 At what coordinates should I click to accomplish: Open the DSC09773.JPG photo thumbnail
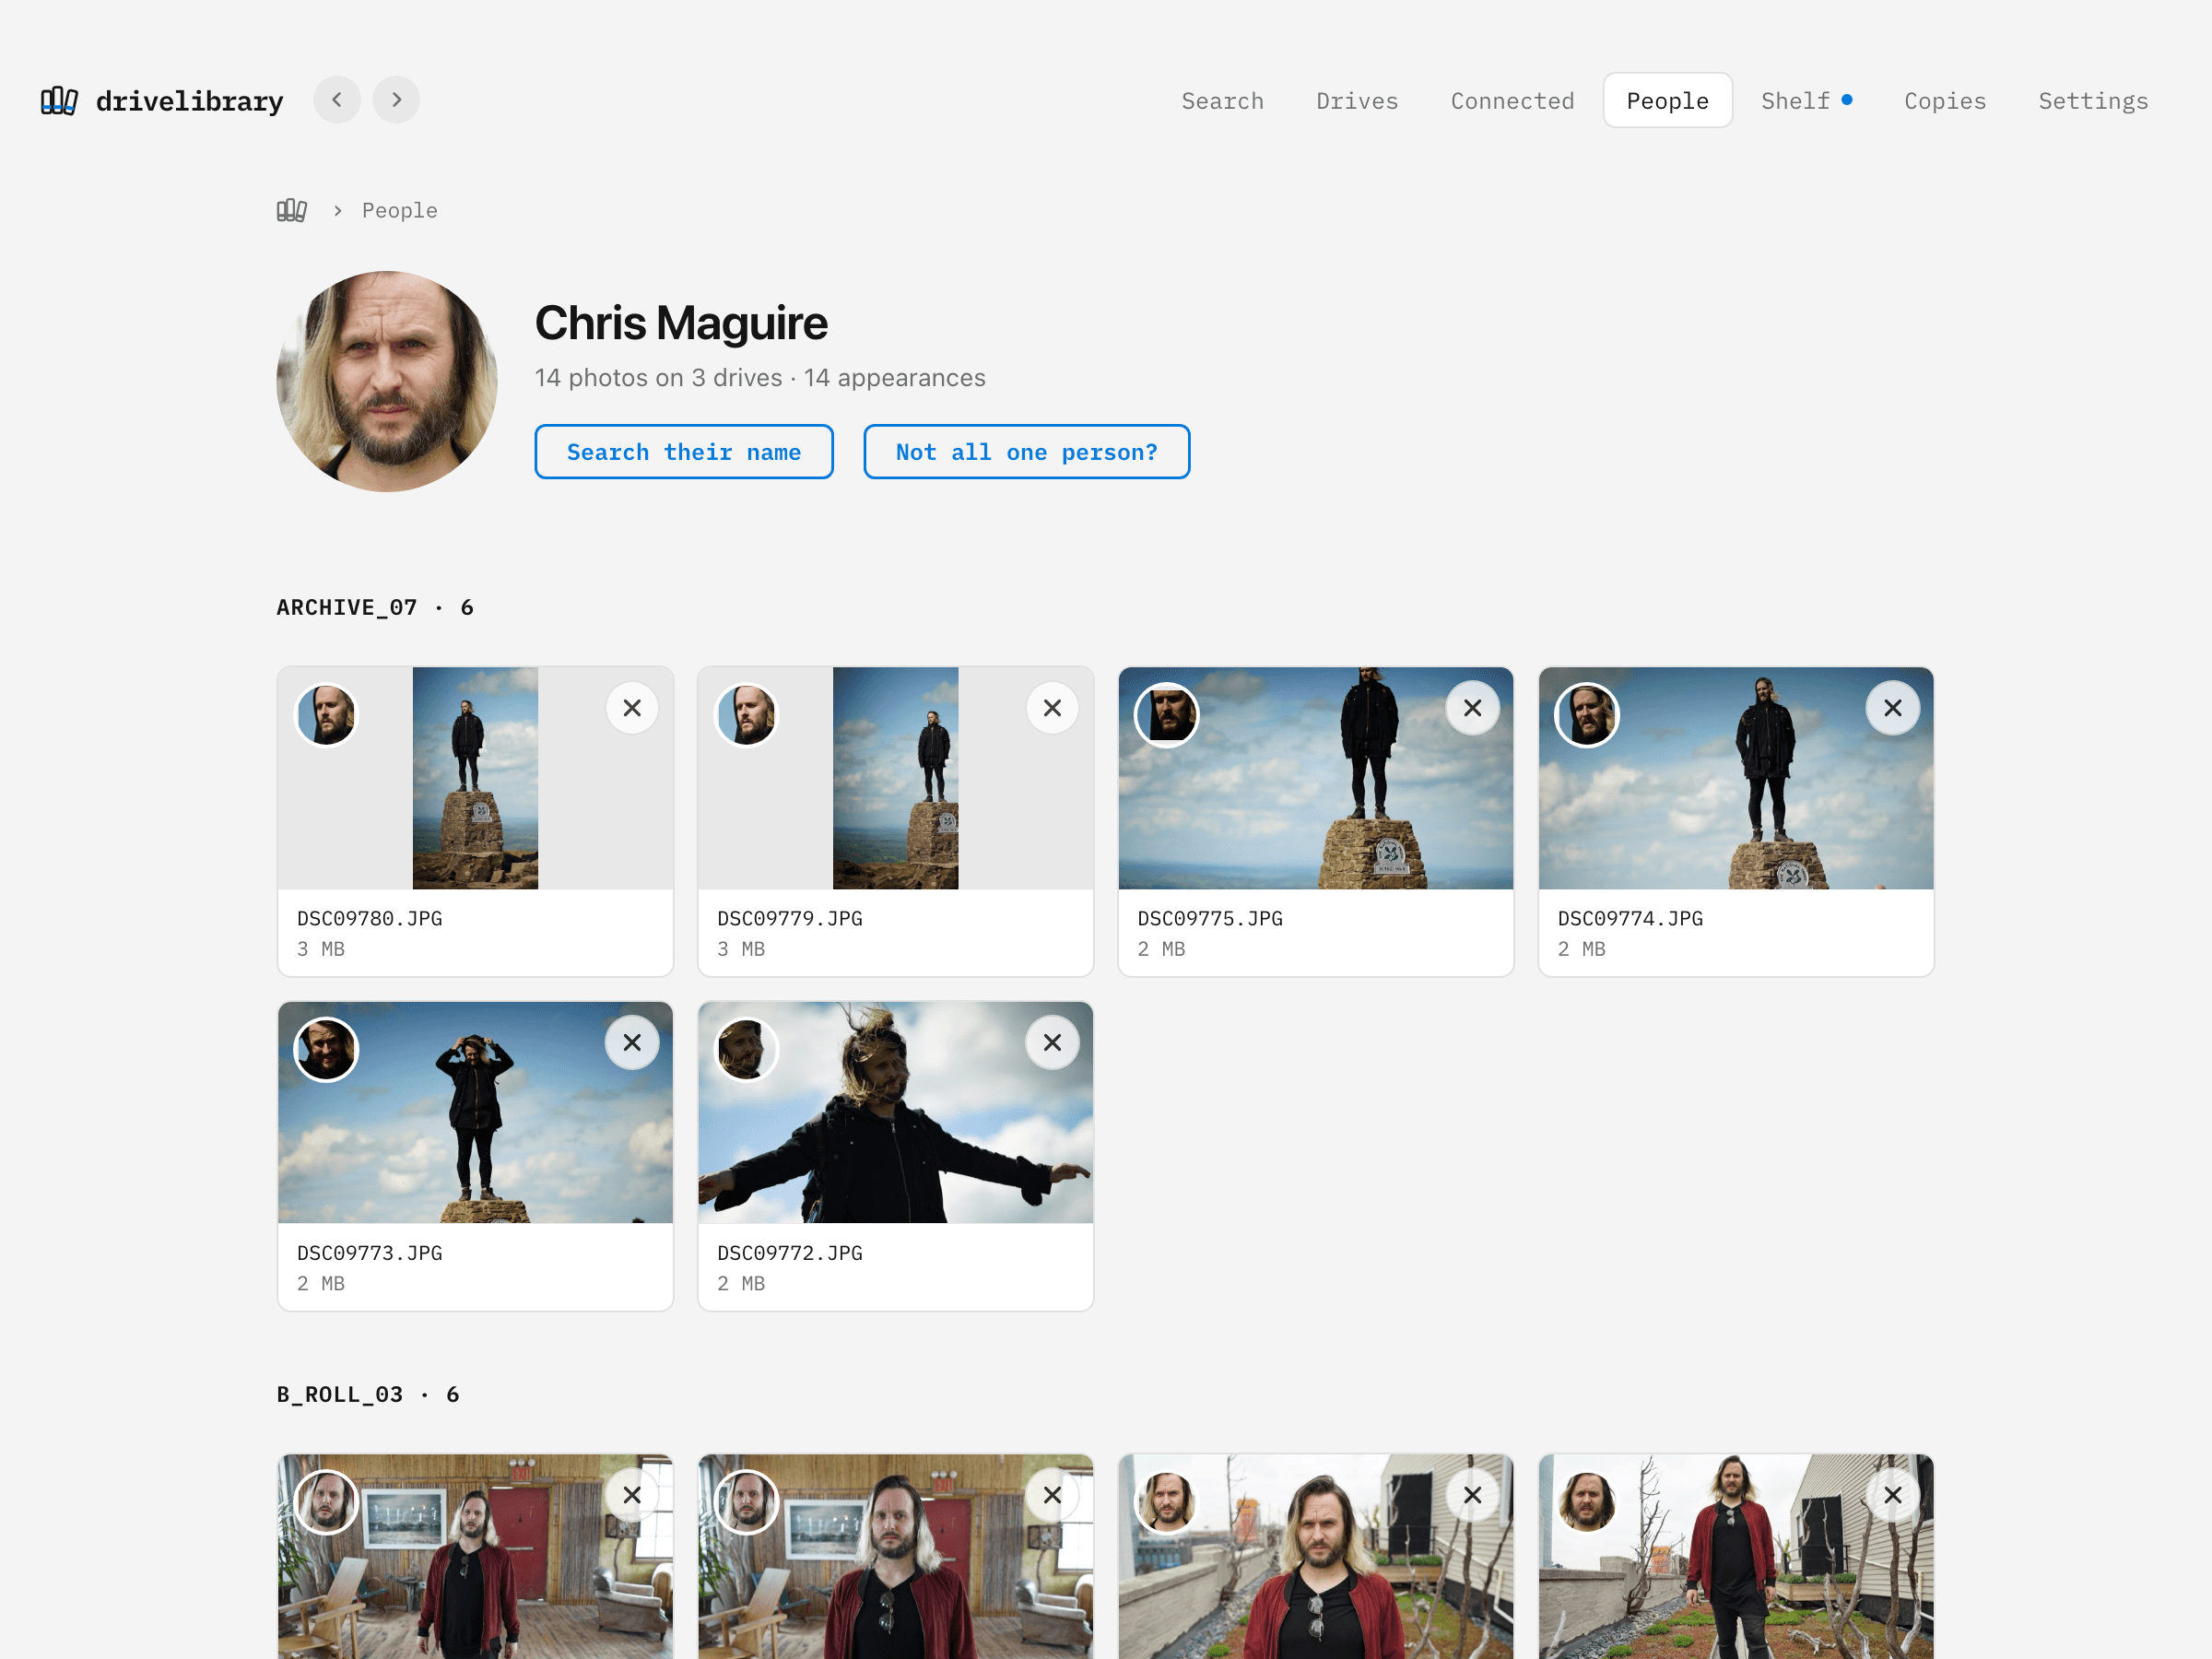pyautogui.click(x=475, y=1112)
